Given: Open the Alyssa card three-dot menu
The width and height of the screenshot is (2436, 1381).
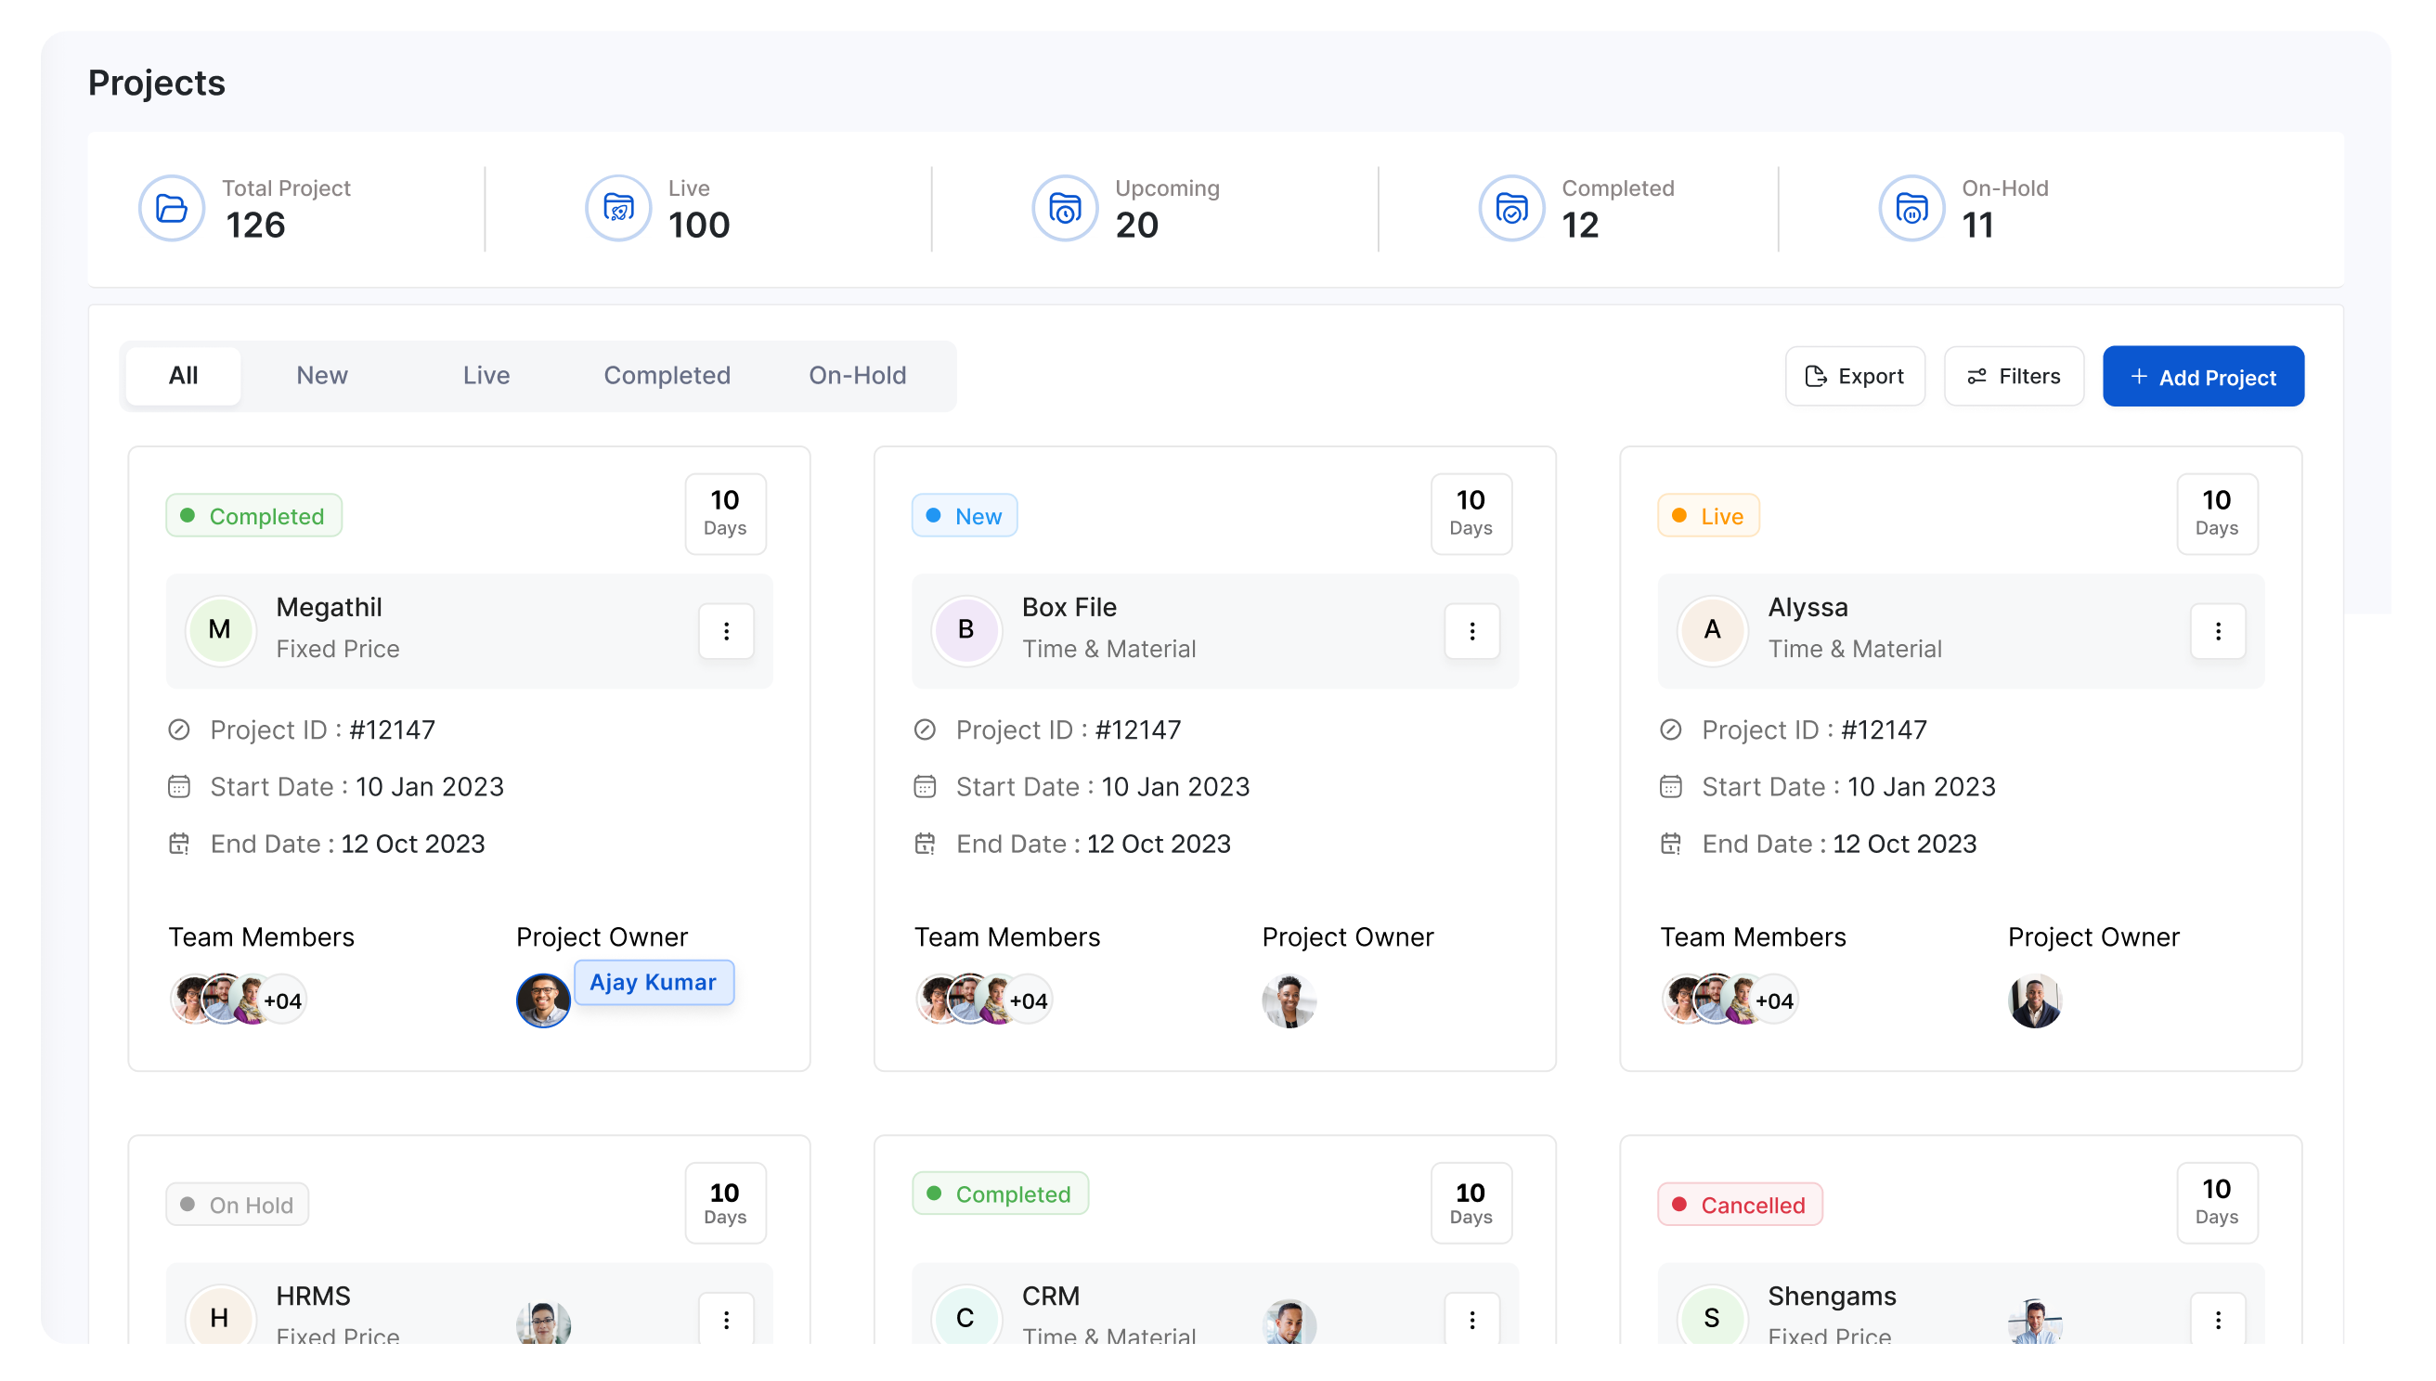Looking at the screenshot, I should pos(2218,631).
